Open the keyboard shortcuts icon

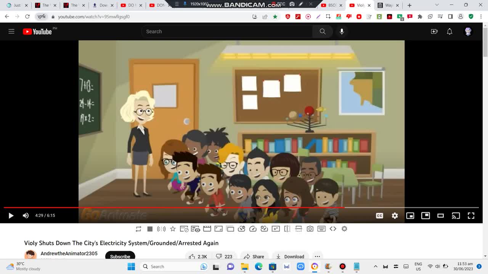coord(321,229)
